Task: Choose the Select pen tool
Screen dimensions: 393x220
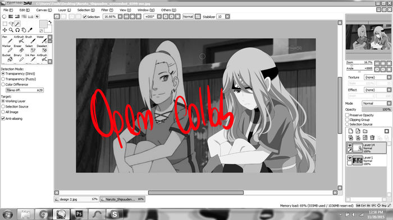Action: (x=30, y=49)
